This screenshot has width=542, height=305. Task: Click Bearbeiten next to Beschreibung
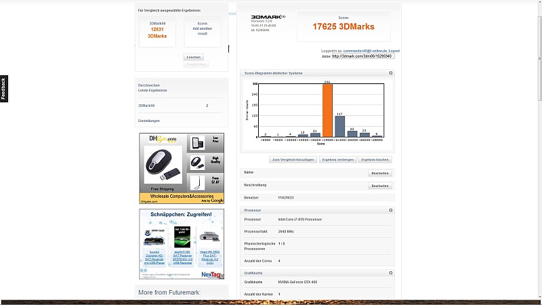[380, 186]
